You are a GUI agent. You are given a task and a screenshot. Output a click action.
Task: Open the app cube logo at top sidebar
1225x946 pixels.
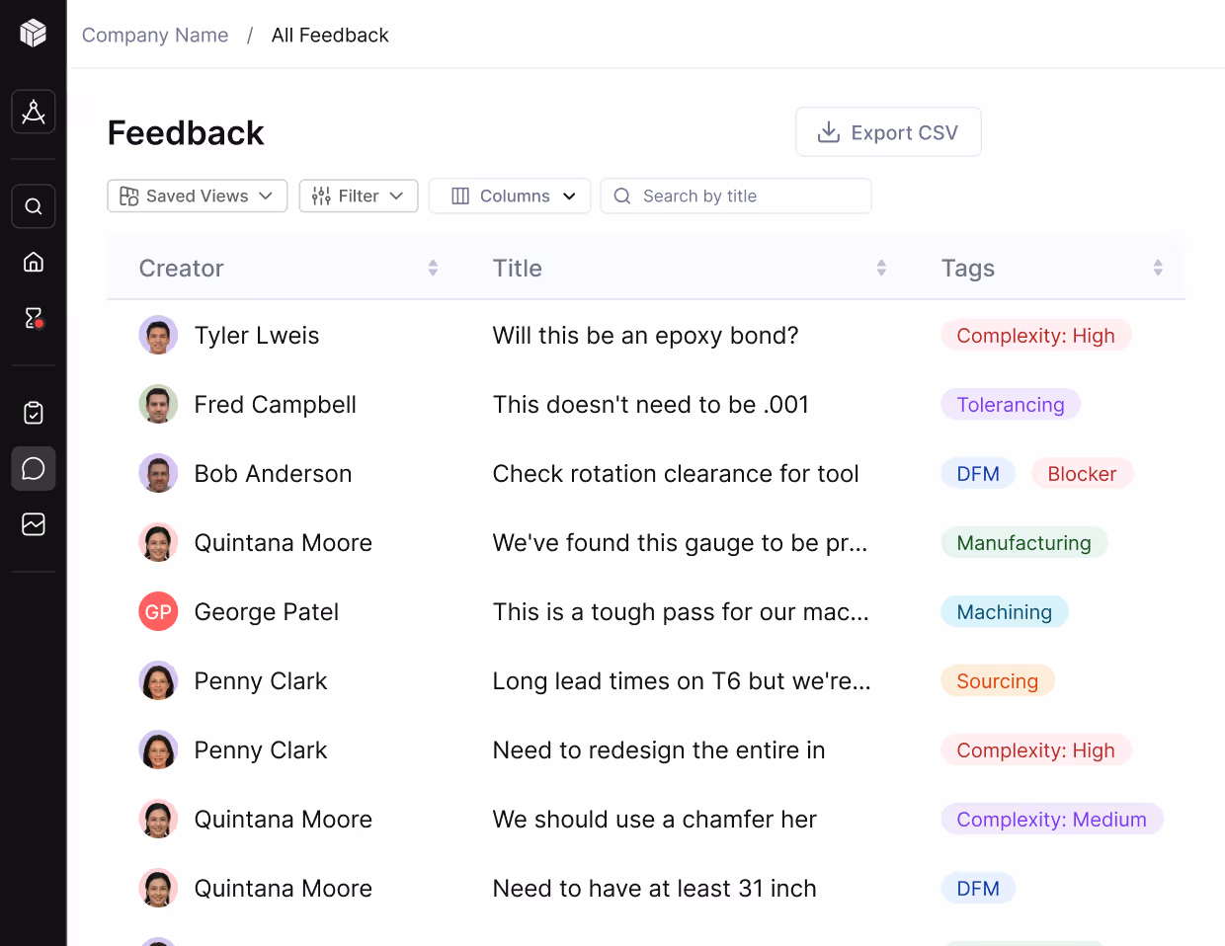[33, 33]
